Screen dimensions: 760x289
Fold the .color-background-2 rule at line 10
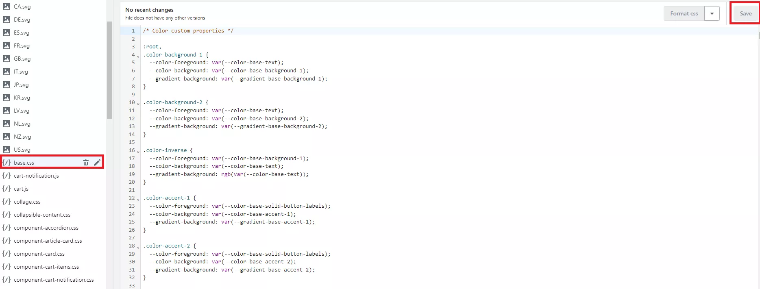(x=138, y=104)
